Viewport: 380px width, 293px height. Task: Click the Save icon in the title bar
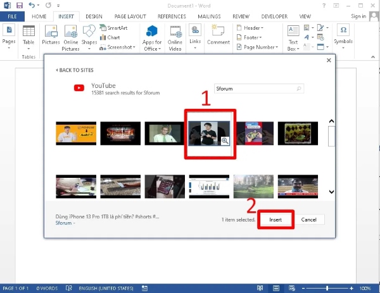(x=19, y=5)
